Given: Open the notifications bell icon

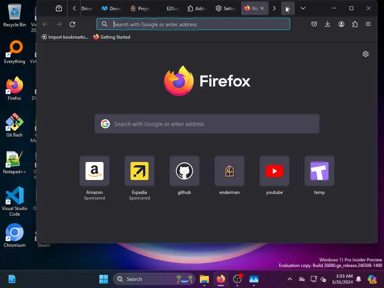Looking at the screenshot, I should [358, 279].
